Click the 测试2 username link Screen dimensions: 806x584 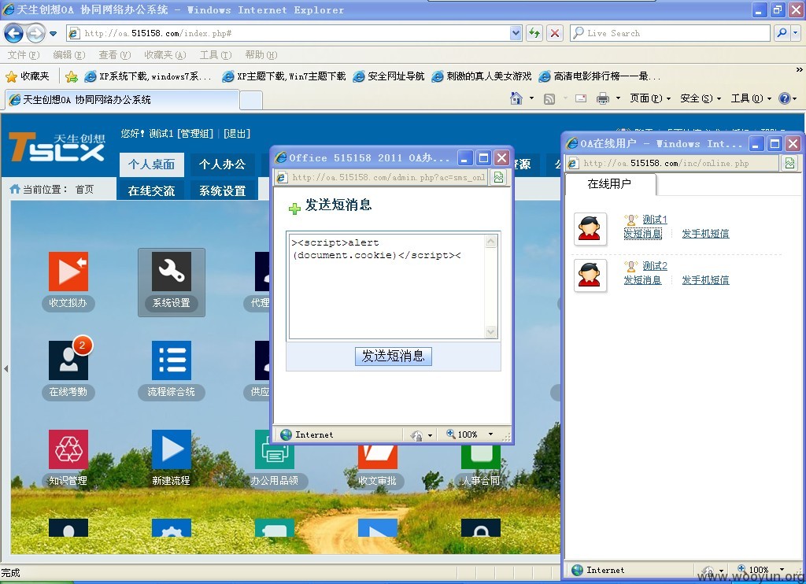655,266
